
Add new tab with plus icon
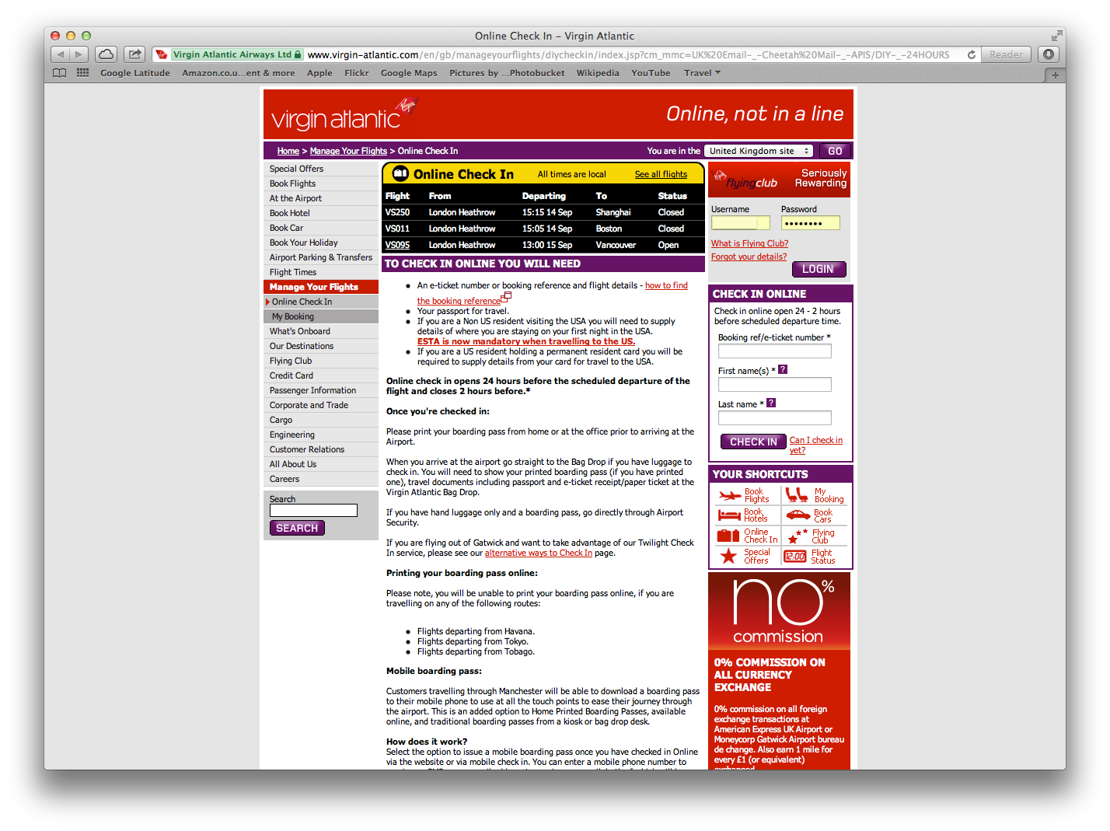[1055, 75]
